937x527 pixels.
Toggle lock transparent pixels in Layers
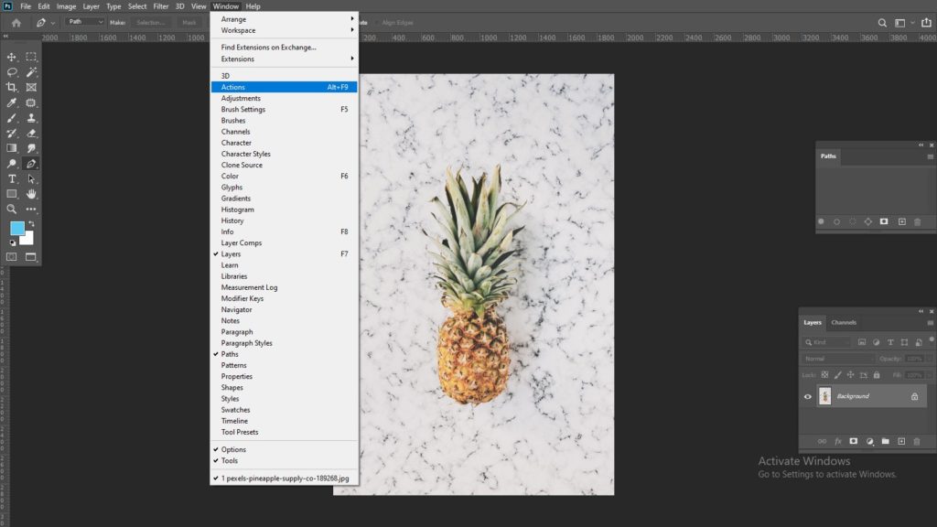[824, 375]
